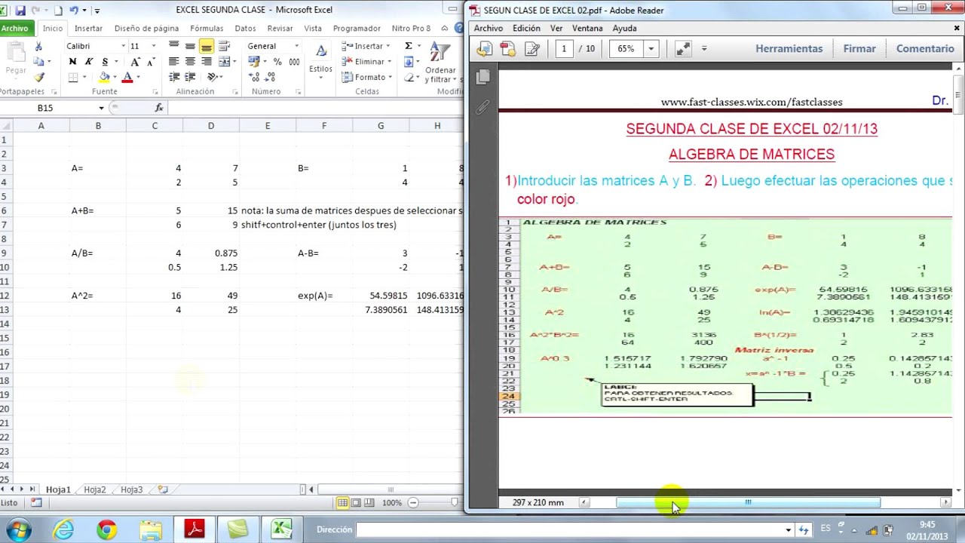Click the sign-document pencil icon in Adobe Reader
Image resolution: width=965 pixels, height=543 pixels.
pyautogui.click(x=532, y=49)
